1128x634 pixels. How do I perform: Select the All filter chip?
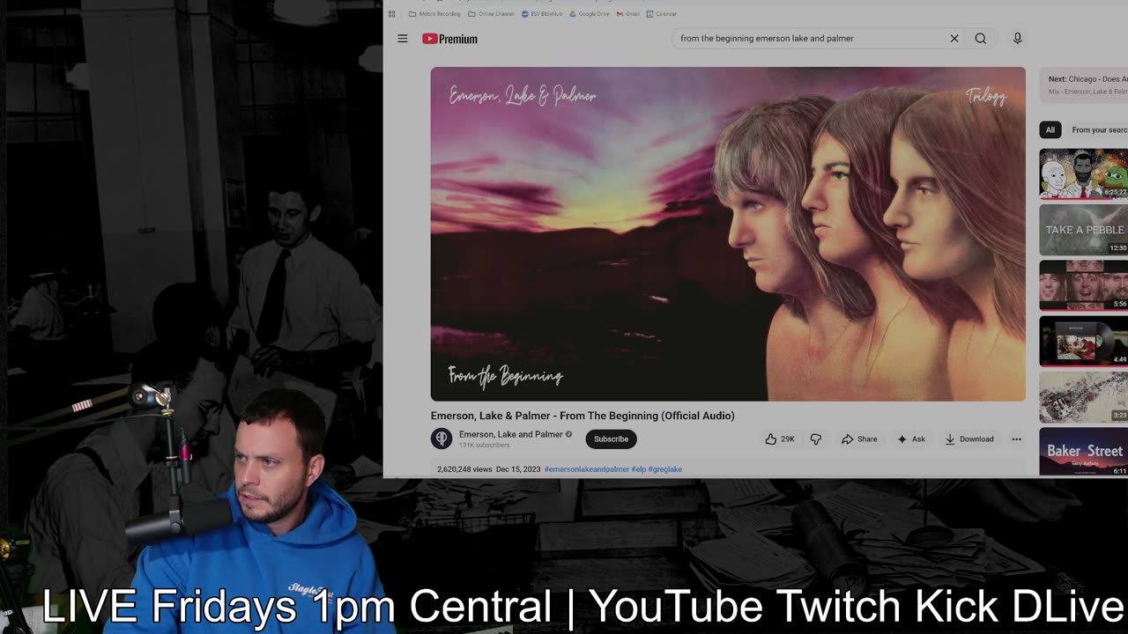(x=1050, y=129)
